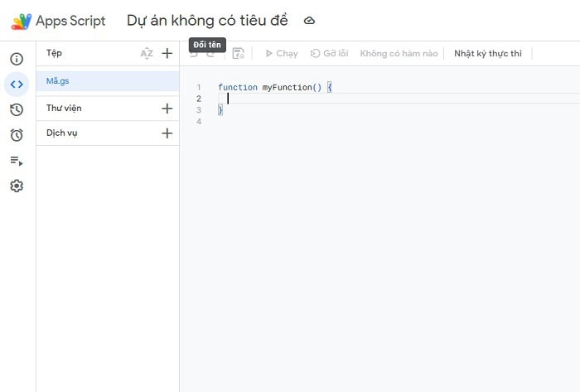Click the save project floppy disk icon

click(x=238, y=53)
